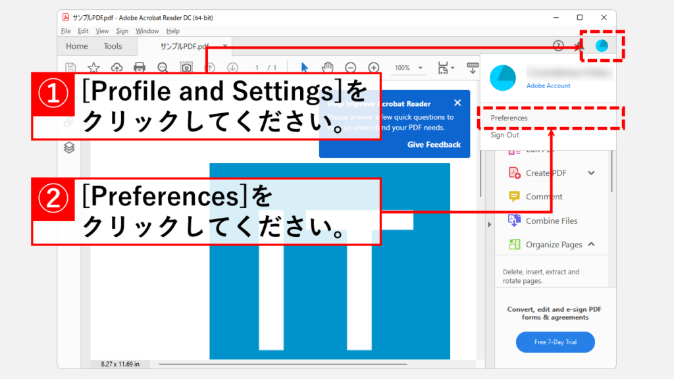This screenshot has width=674, height=379.
Task: Print the document using printer icon
Action: (x=140, y=67)
